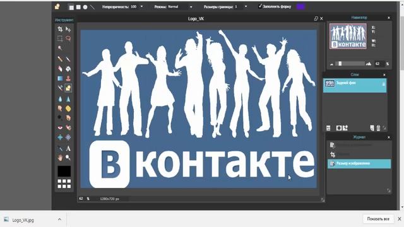Select the highlighted Drawing shape tool
The image size is (404, 227).
68,88
